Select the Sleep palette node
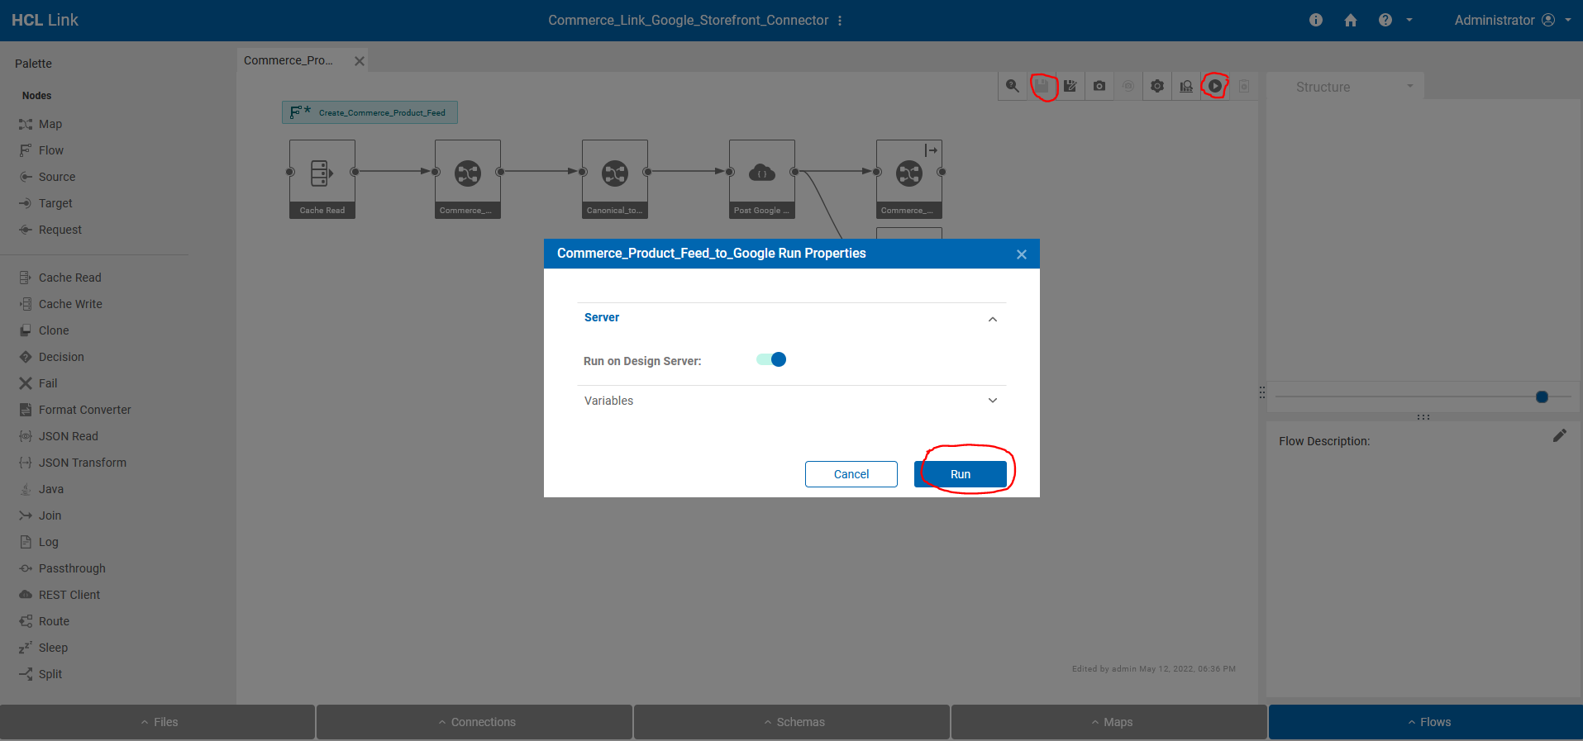 coord(43,648)
